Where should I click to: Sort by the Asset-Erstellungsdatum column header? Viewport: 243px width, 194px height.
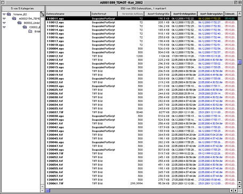point(184,14)
